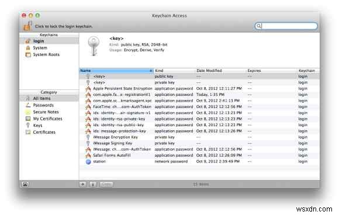The width and height of the screenshot is (339, 215).
Task: Click the System Roots folder icon
Action: point(28,54)
